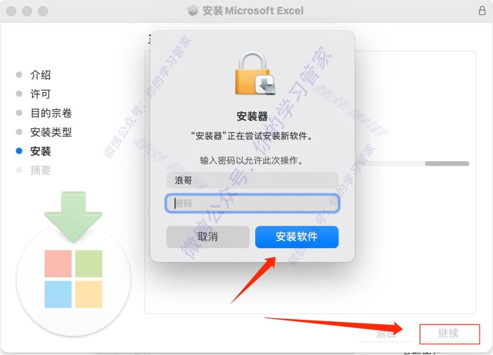The image size is (493, 355).
Task: Select the 目的宗卷 step in sidebar
Action: (x=51, y=113)
